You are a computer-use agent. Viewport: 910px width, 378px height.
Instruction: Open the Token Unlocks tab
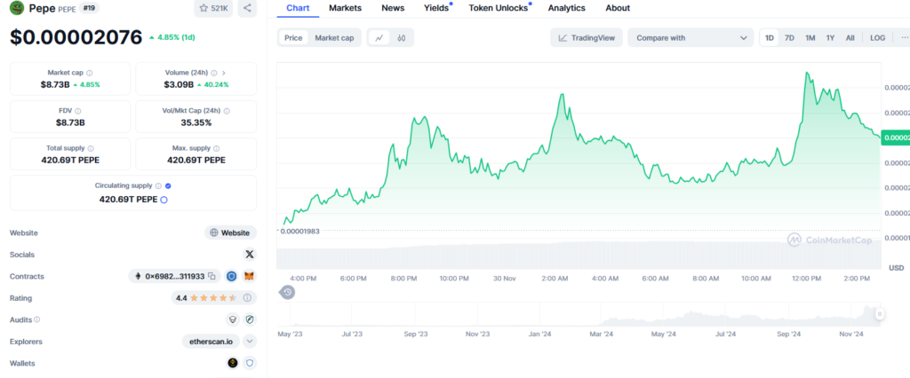point(499,8)
